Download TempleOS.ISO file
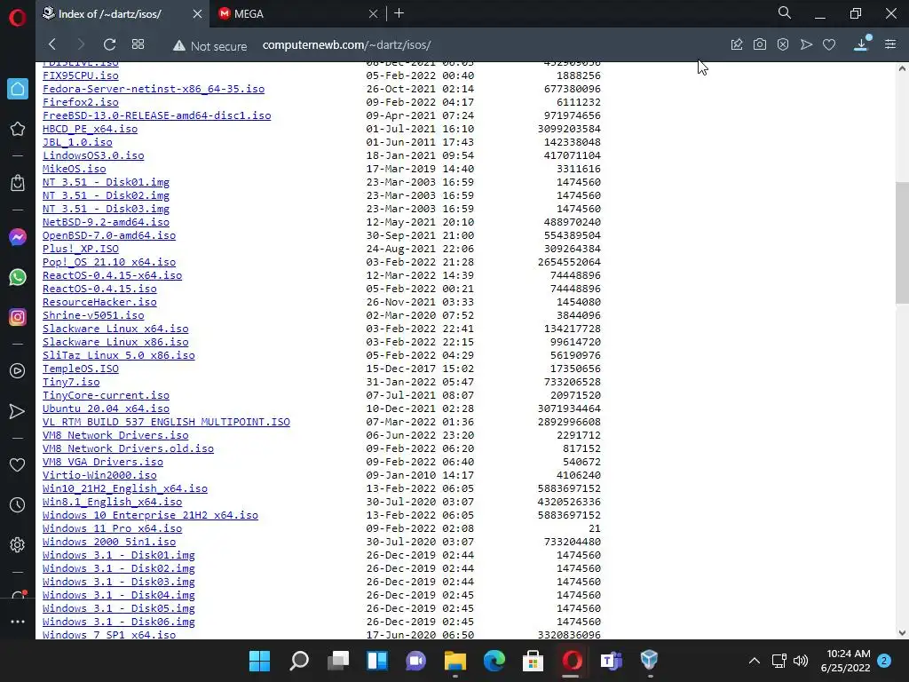 click(x=81, y=369)
